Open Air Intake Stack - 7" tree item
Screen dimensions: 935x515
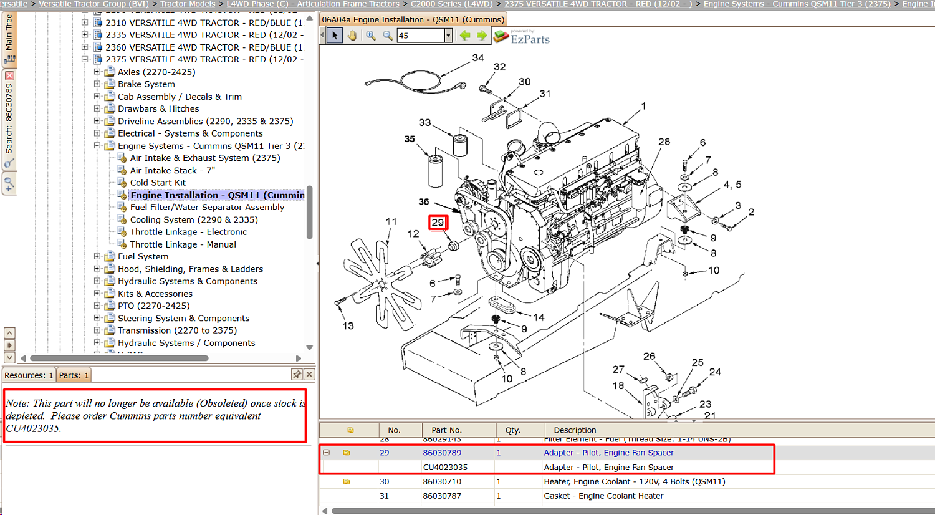click(x=172, y=170)
